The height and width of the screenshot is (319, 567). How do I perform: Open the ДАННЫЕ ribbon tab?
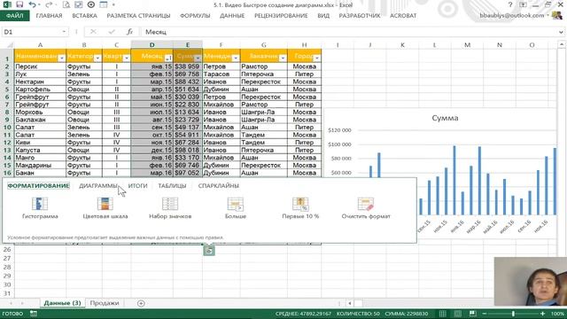point(232,16)
